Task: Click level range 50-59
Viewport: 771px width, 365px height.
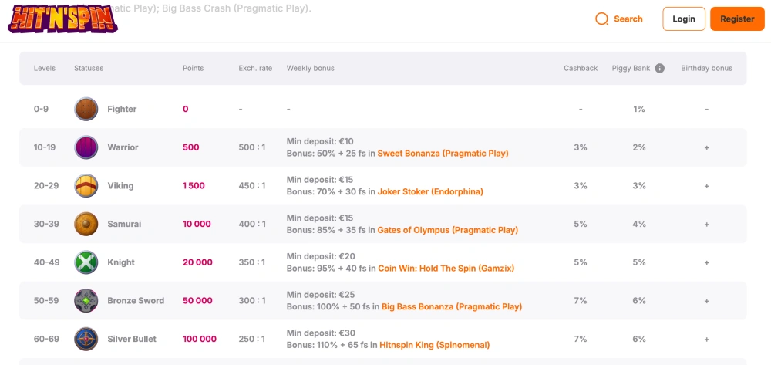Action: [x=46, y=301]
